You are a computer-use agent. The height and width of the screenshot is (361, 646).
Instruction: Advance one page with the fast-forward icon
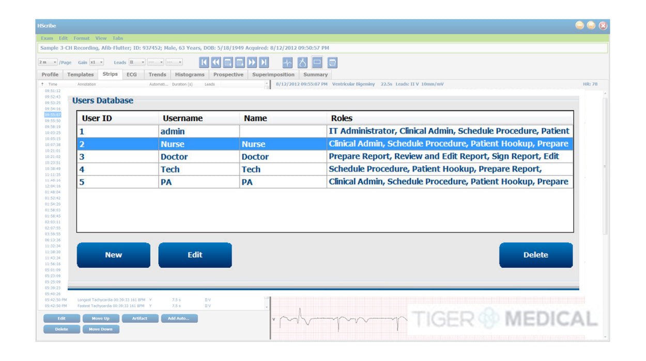pos(252,62)
